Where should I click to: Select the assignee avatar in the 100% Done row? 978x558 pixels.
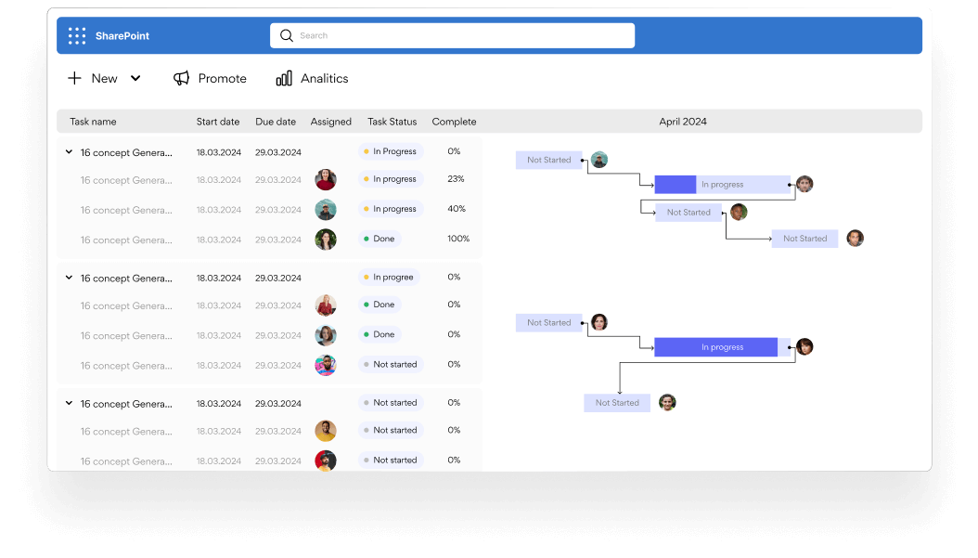pyautogui.click(x=326, y=239)
